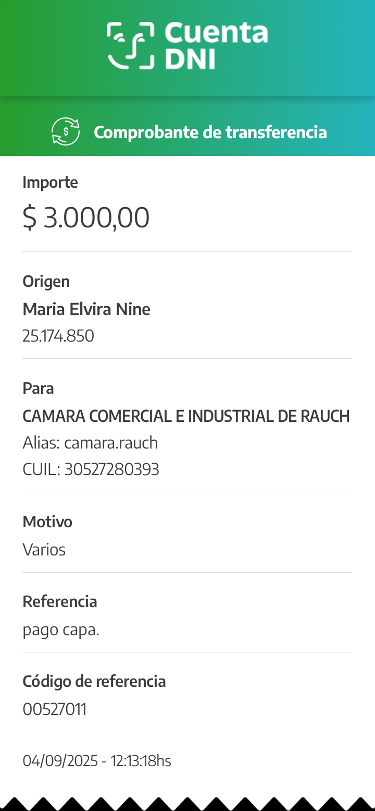Tap the Varios motive value

tap(44, 550)
